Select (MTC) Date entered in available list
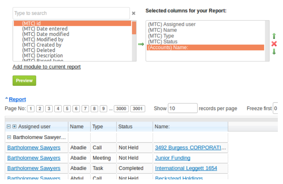The image size is (283, 184). (45, 29)
